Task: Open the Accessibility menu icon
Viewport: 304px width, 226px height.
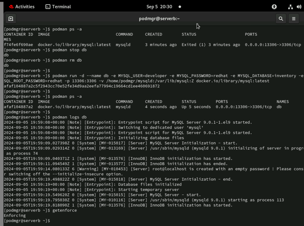Action: click(x=274, y=7)
